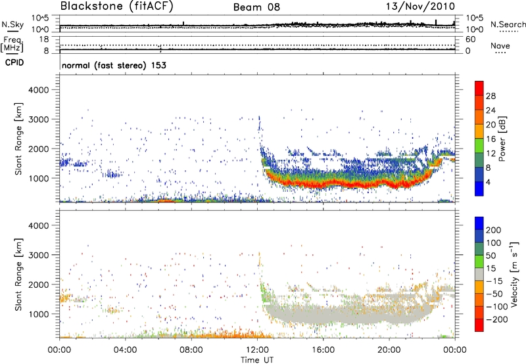Image resolution: width=526 pixels, height=364 pixels.
Task: Click the 'Time UT' axis label
Action: tap(257, 360)
